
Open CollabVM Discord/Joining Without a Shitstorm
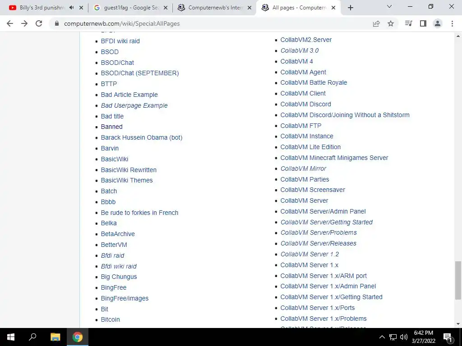point(345,115)
